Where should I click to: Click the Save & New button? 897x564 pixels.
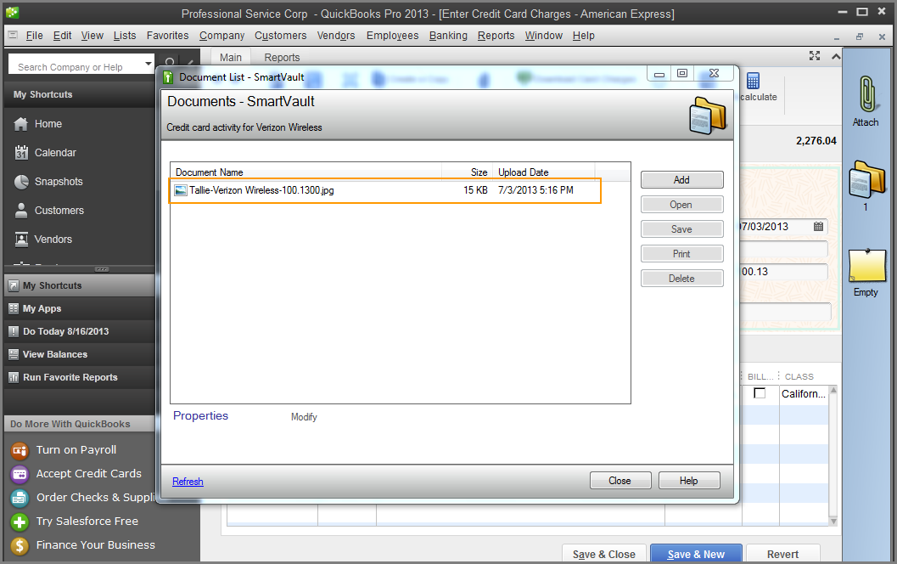pyautogui.click(x=696, y=554)
